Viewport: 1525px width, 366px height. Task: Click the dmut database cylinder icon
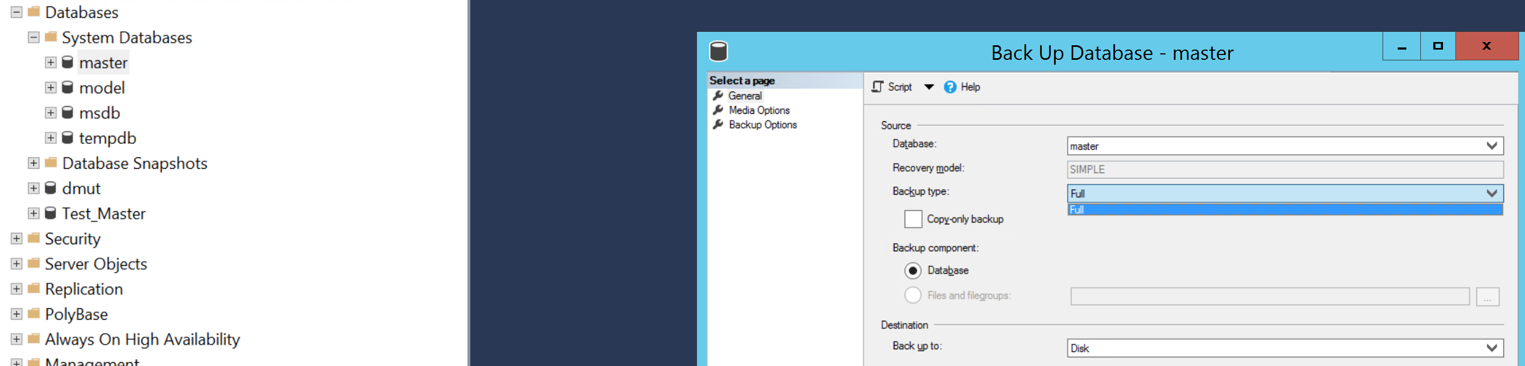pyautogui.click(x=50, y=188)
